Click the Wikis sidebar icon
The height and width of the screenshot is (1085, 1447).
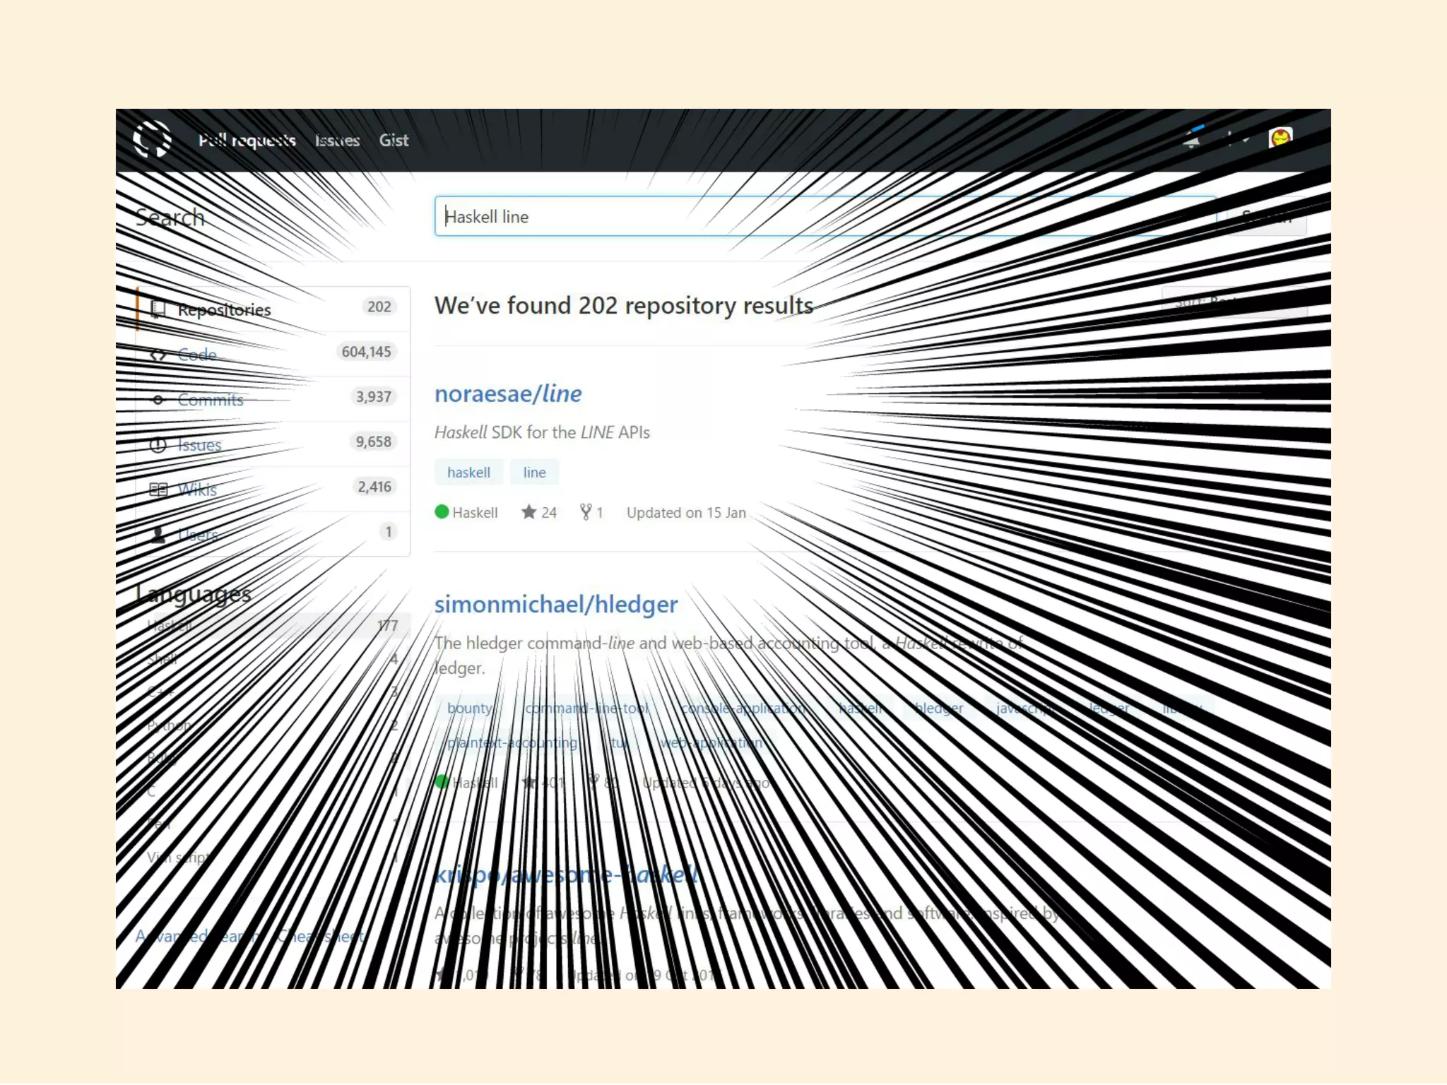point(158,490)
